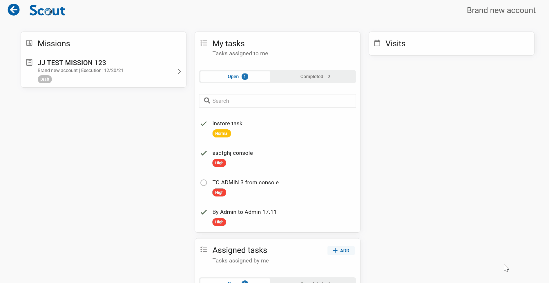Select the Open tab in My tasks

235,77
